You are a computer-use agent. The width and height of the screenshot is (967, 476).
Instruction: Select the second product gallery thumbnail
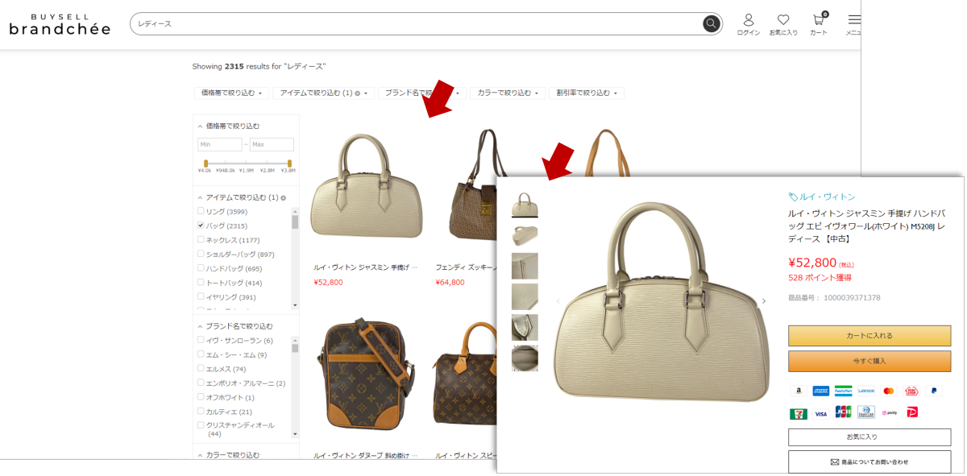pos(525,235)
